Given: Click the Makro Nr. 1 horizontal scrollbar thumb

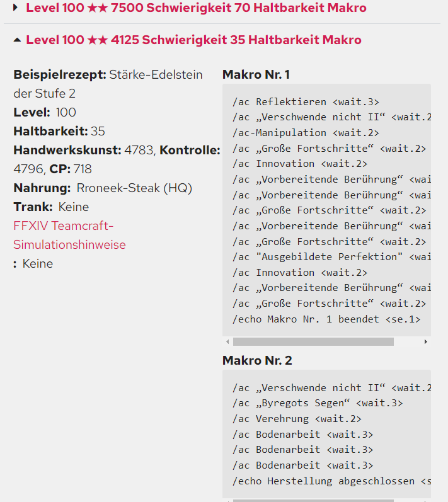Looking at the screenshot, I should click(x=313, y=341).
